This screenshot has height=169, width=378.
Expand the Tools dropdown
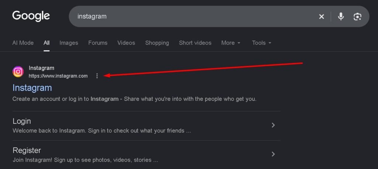tap(262, 43)
